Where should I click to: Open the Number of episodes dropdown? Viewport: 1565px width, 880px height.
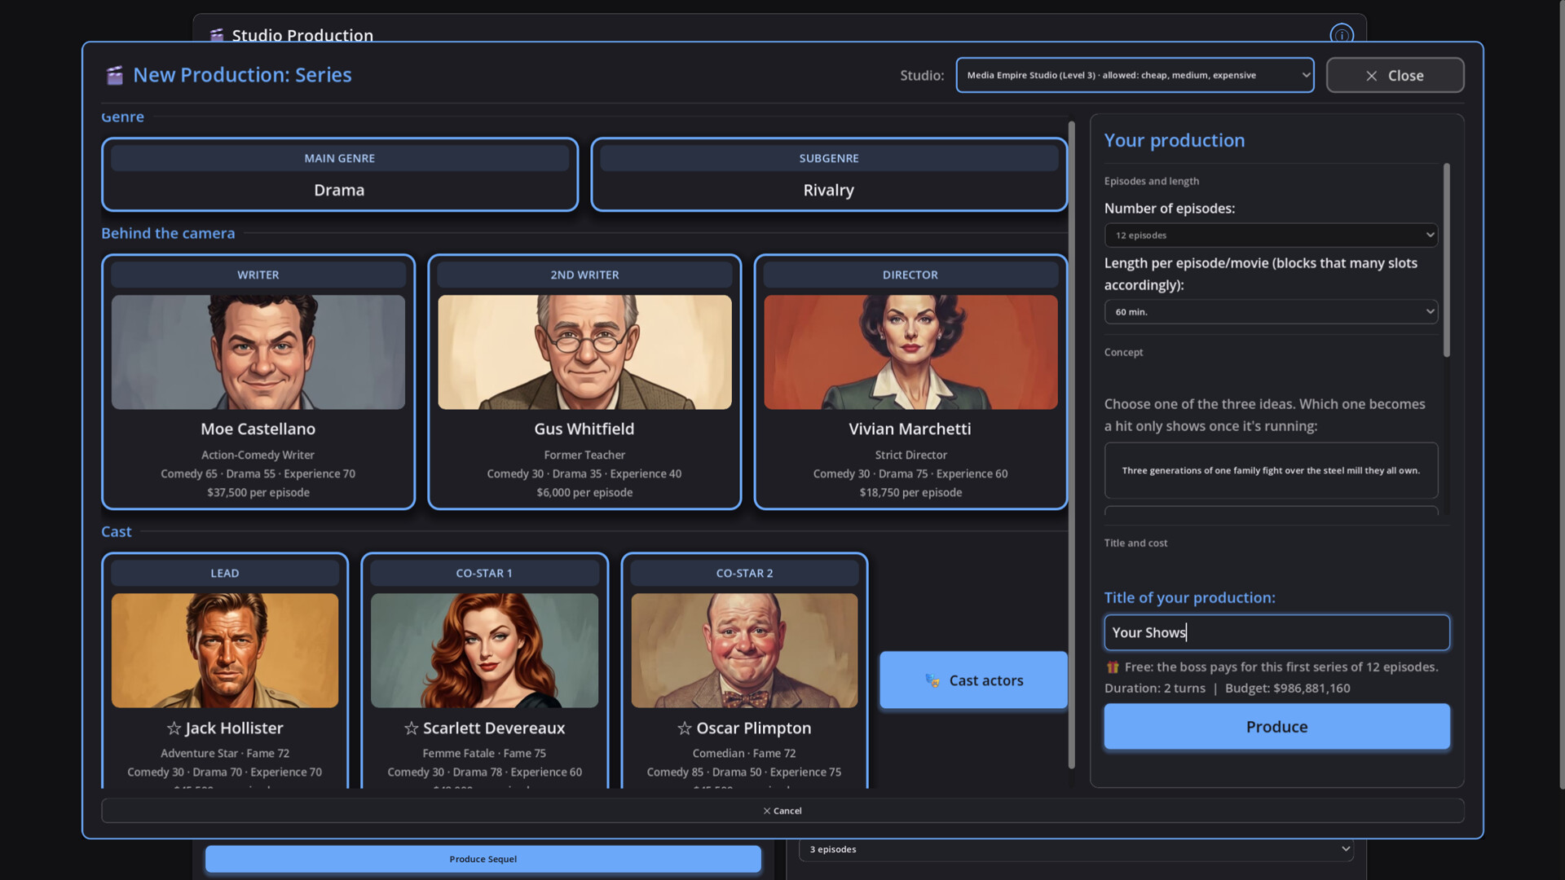[x=1270, y=235]
